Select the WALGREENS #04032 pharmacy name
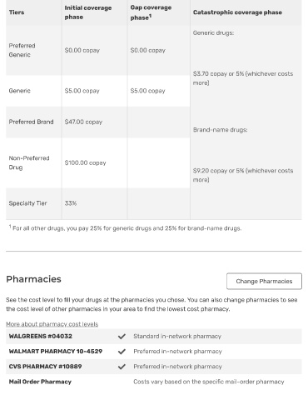The height and width of the screenshot is (400, 308). (x=41, y=336)
